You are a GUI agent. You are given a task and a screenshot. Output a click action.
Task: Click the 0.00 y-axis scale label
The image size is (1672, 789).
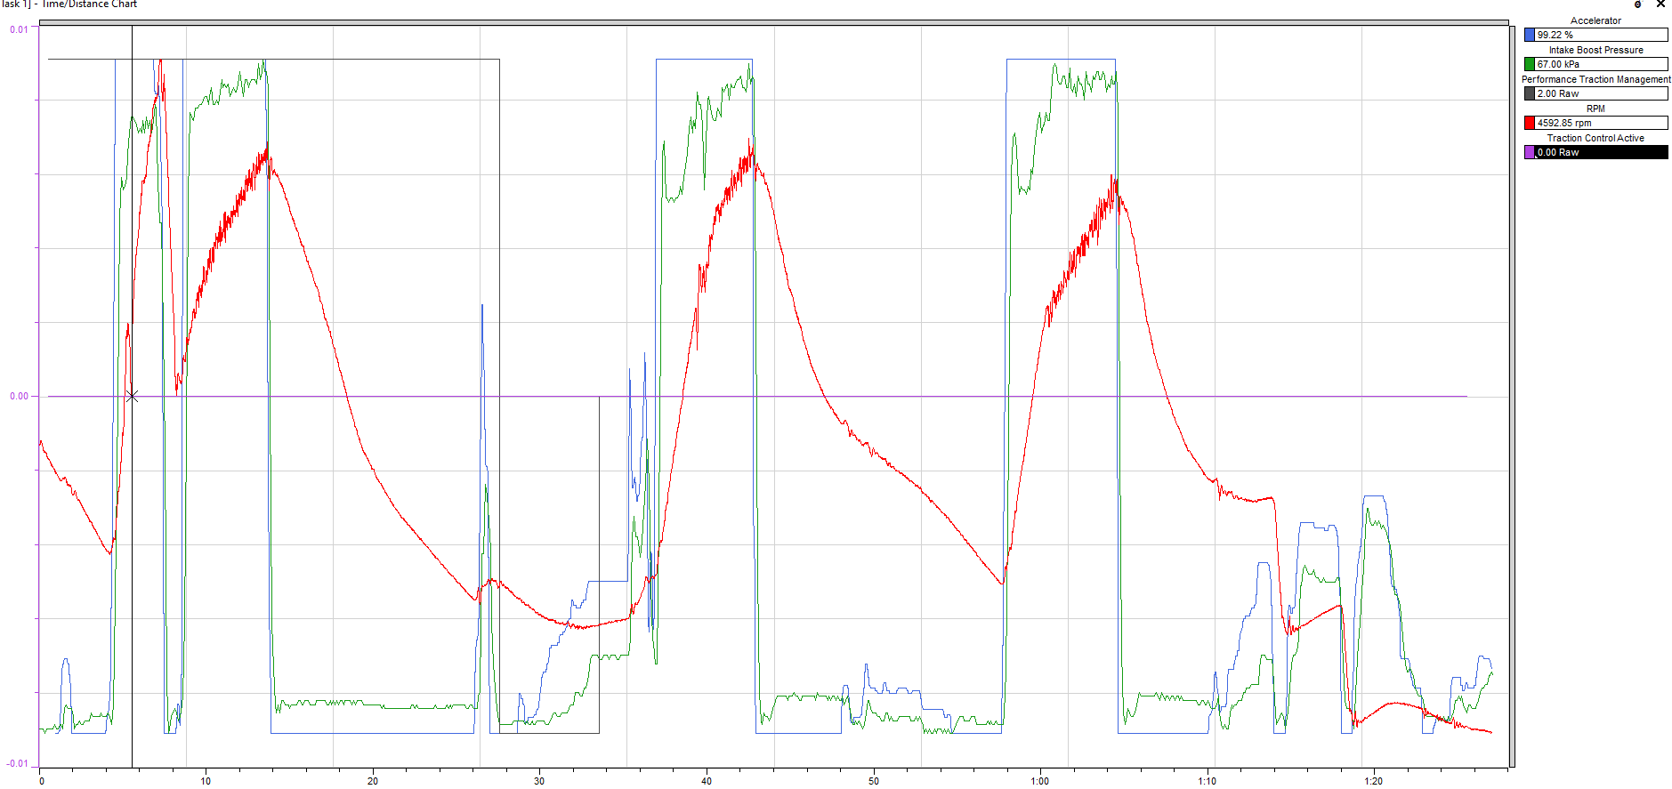coord(19,396)
